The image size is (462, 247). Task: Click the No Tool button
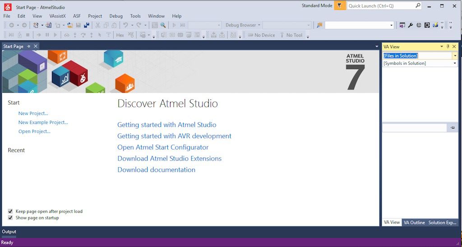[291, 35]
